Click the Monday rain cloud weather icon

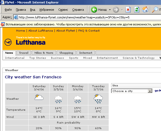[x=78, y=99]
